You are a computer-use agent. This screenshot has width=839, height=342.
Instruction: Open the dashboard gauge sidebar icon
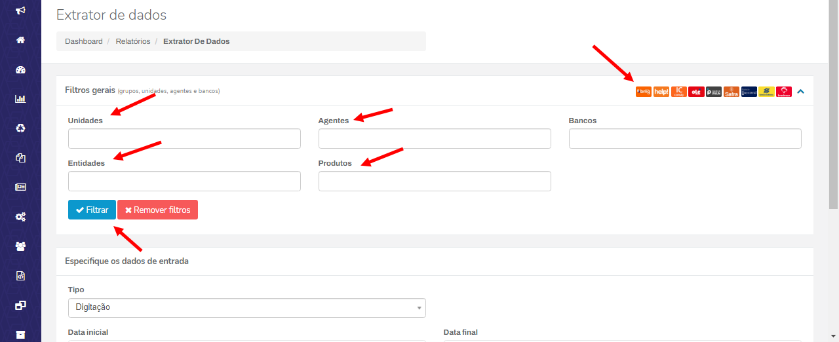click(20, 70)
